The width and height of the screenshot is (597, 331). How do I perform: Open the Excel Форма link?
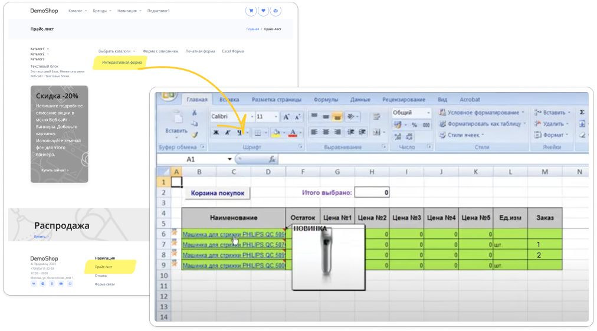[x=232, y=51]
